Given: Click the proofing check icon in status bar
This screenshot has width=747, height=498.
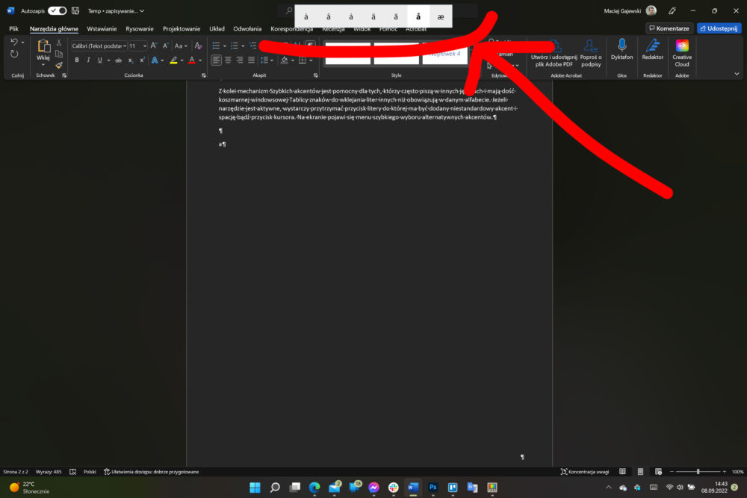Looking at the screenshot, I should (73, 472).
